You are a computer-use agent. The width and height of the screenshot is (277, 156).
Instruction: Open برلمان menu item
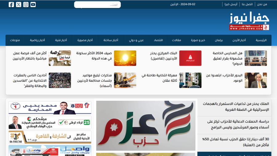pos(219,40)
